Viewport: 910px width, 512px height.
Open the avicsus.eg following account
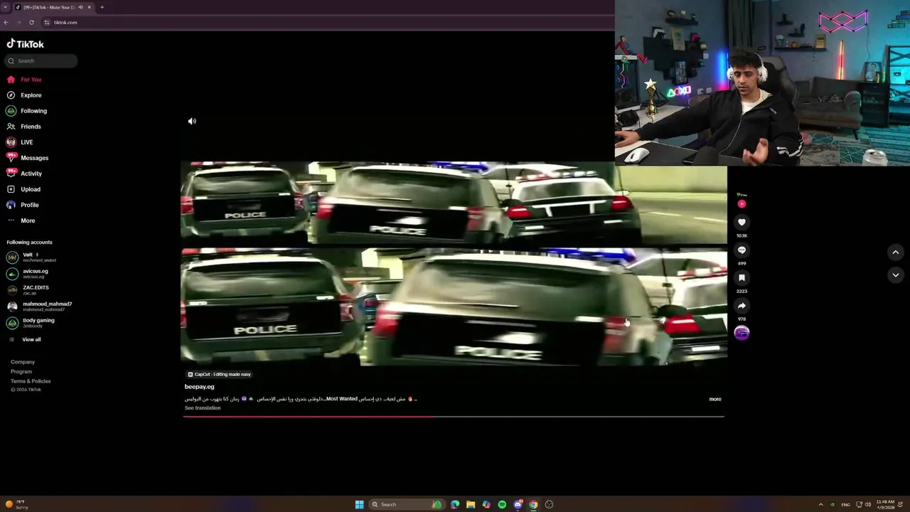(28, 273)
